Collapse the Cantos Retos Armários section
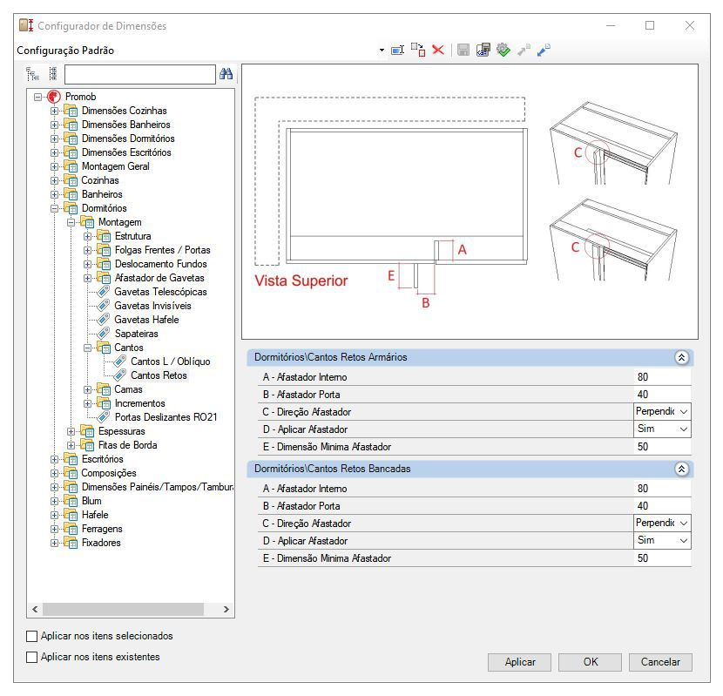This screenshot has height=696, width=723. click(x=682, y=357)
